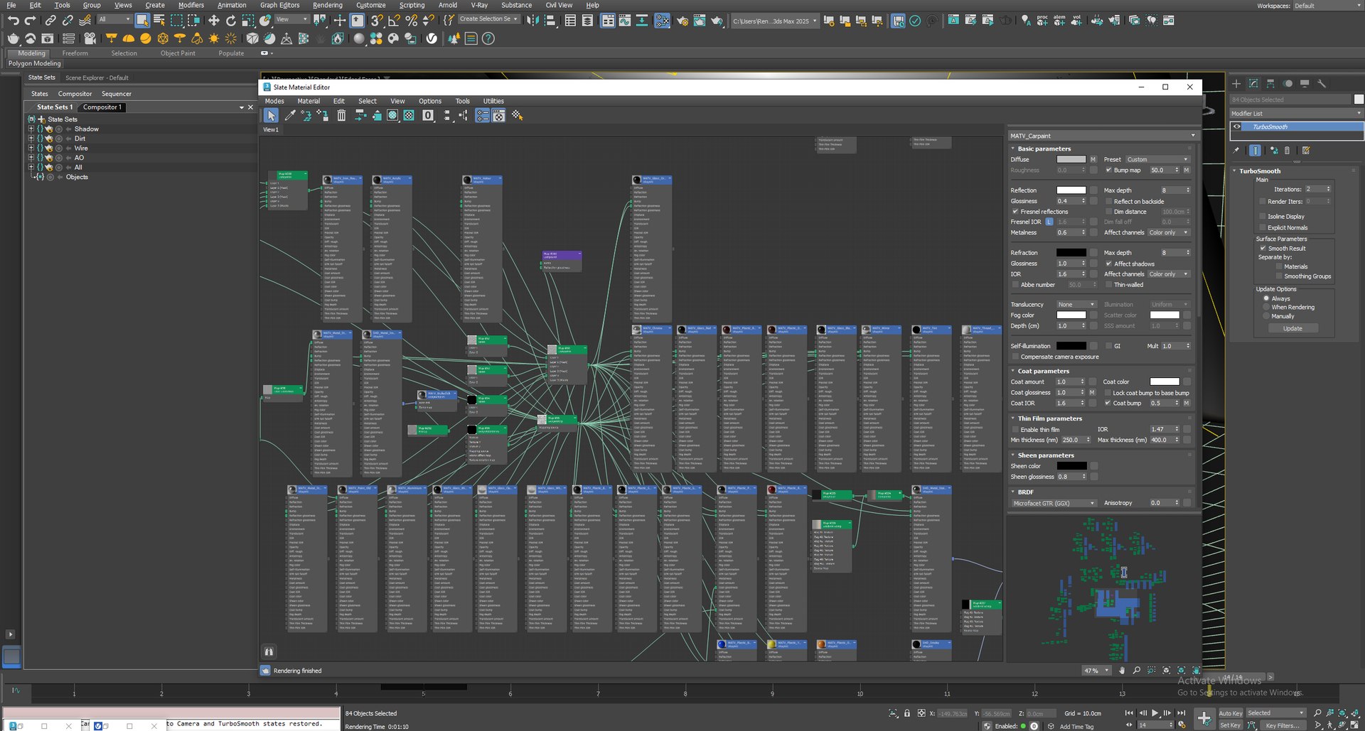Click the sun light icon in second toolbar
The width and height of the screenshot is (1365, 731).
214,38
